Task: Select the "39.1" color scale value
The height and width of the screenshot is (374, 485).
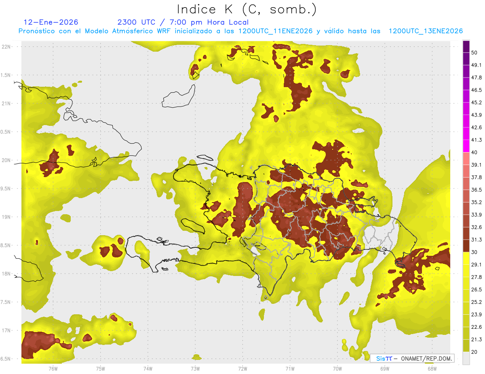Action: coord(477,165)
